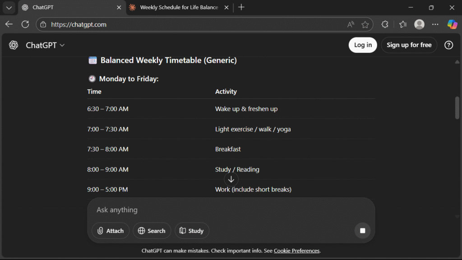This screenshot has height=260, width=462.
Task: Open Settings and more menu
Action: pos(435,24)
